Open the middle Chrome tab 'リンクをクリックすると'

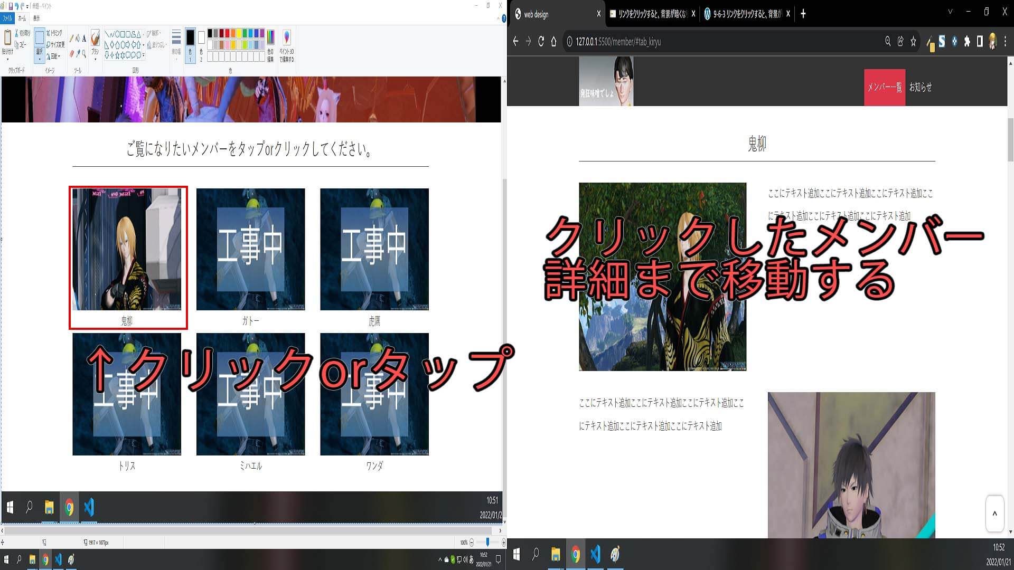652,14
